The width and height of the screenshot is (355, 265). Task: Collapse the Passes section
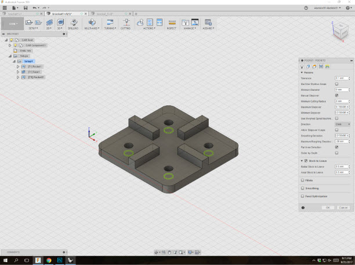tap(302, 72)
